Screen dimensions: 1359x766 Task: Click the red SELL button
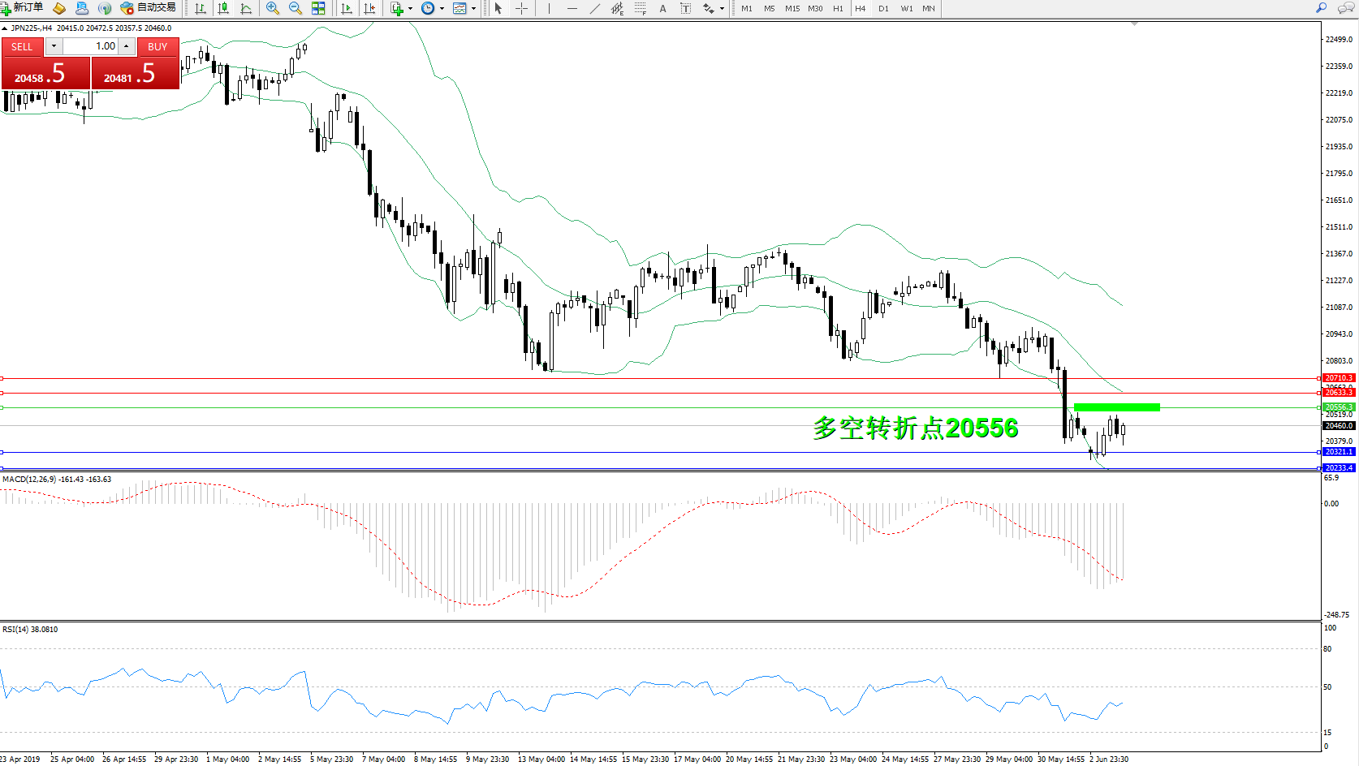pyautogui.click(x=22, y=47)
